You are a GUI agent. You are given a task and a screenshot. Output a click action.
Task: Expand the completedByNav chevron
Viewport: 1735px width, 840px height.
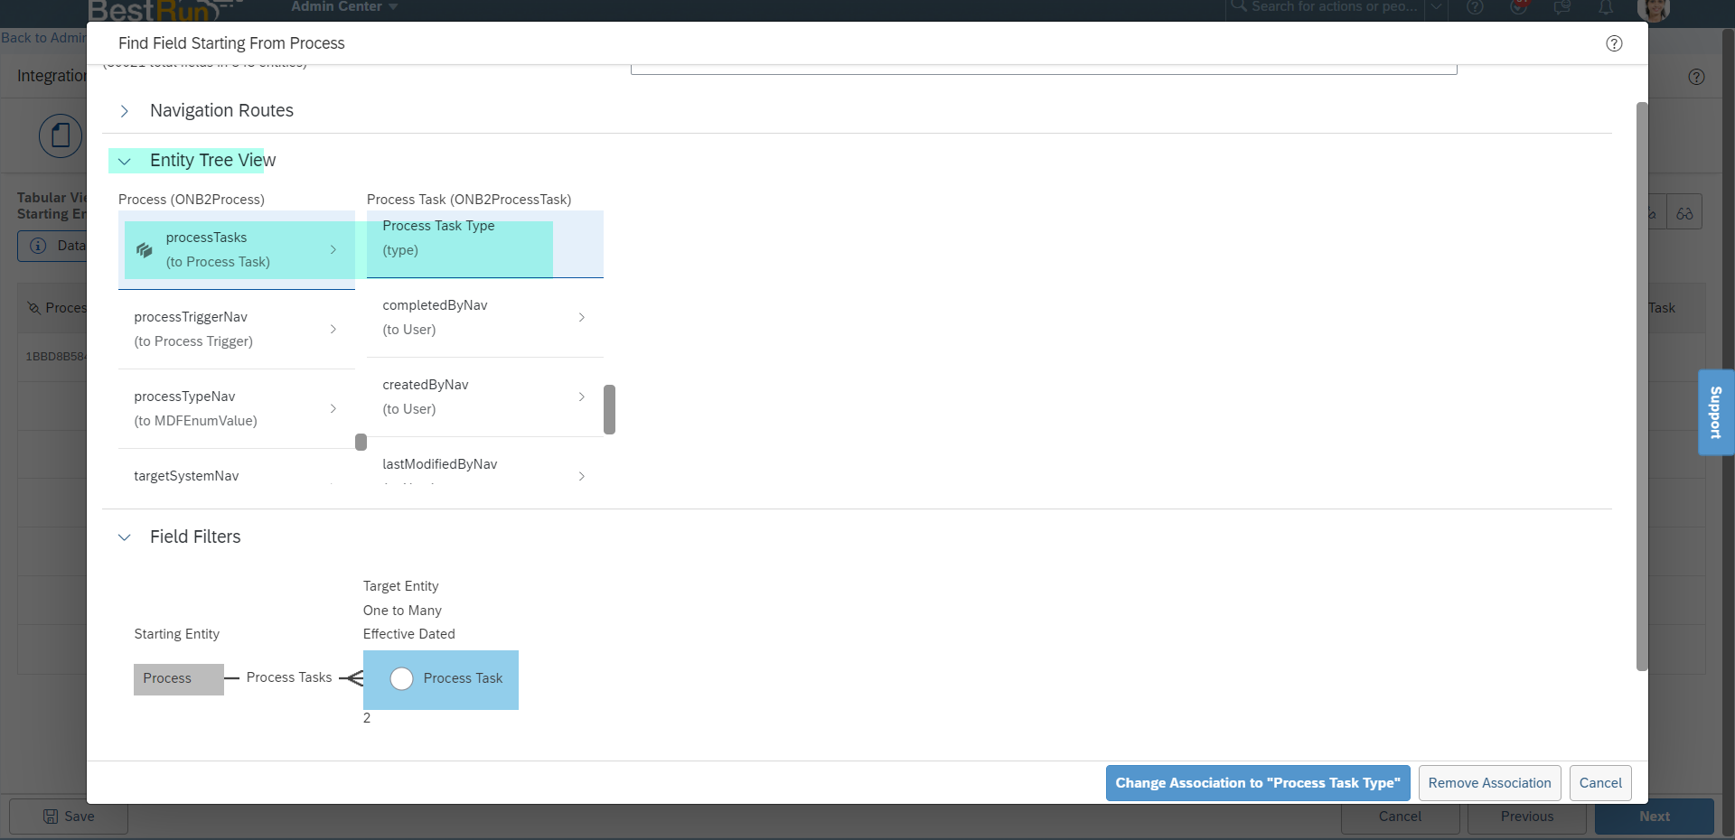click(x=582, y=317)
